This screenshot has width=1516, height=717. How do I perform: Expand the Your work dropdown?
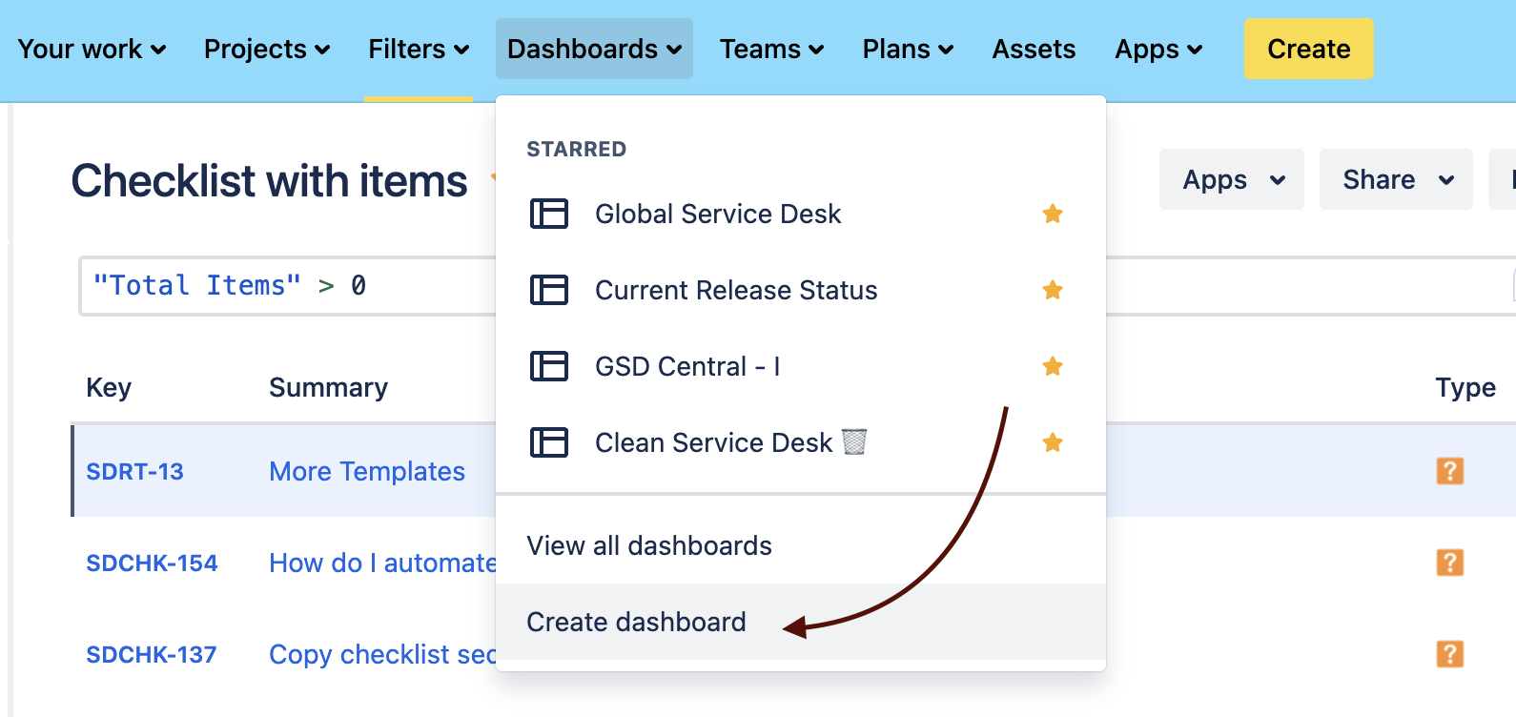click(92, 49)
